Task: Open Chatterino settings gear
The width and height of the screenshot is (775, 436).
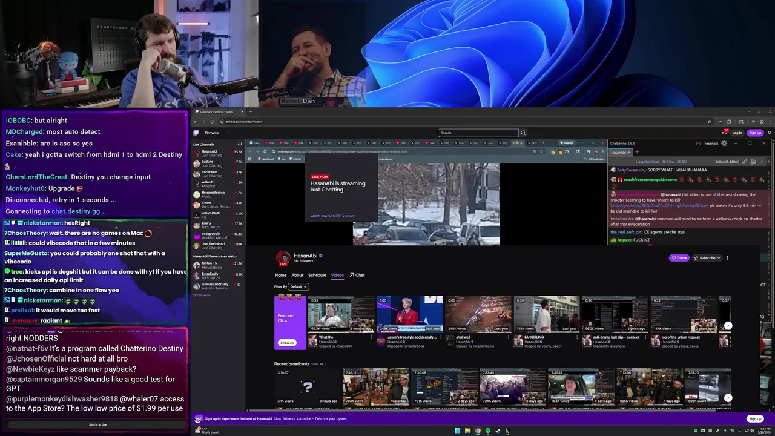Action: click(724, 143)
